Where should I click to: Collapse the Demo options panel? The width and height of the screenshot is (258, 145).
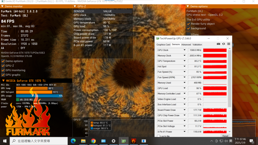(188, 6)
